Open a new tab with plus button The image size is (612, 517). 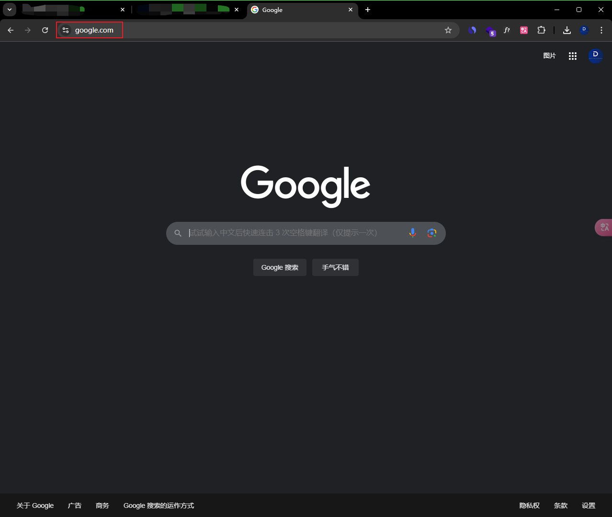tap(368, 10)
